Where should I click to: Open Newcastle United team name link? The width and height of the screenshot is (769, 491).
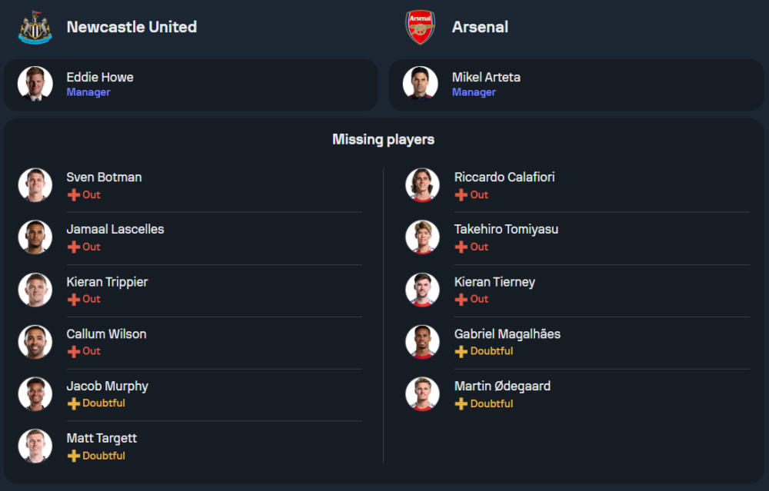click(x=131, y=27)
